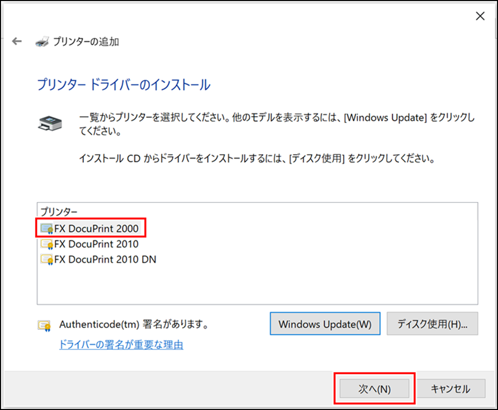The height and width of the screenshot is (410, 498).
Task: Cancel with the キャンセル button
Action: (x=451, y=389)
